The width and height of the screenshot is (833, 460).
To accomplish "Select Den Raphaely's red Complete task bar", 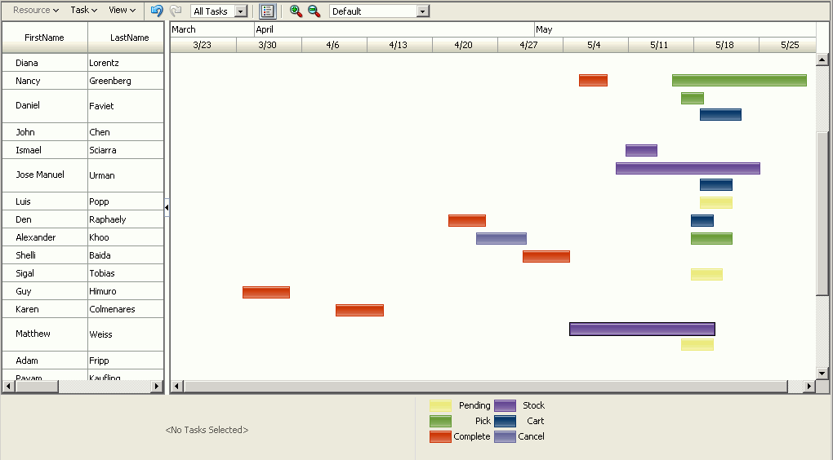I will [x=467, y=221].
